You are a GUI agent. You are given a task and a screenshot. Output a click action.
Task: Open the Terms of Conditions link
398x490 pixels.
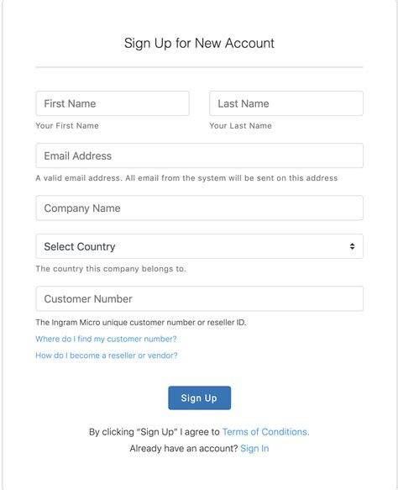[x=265, y=432]
